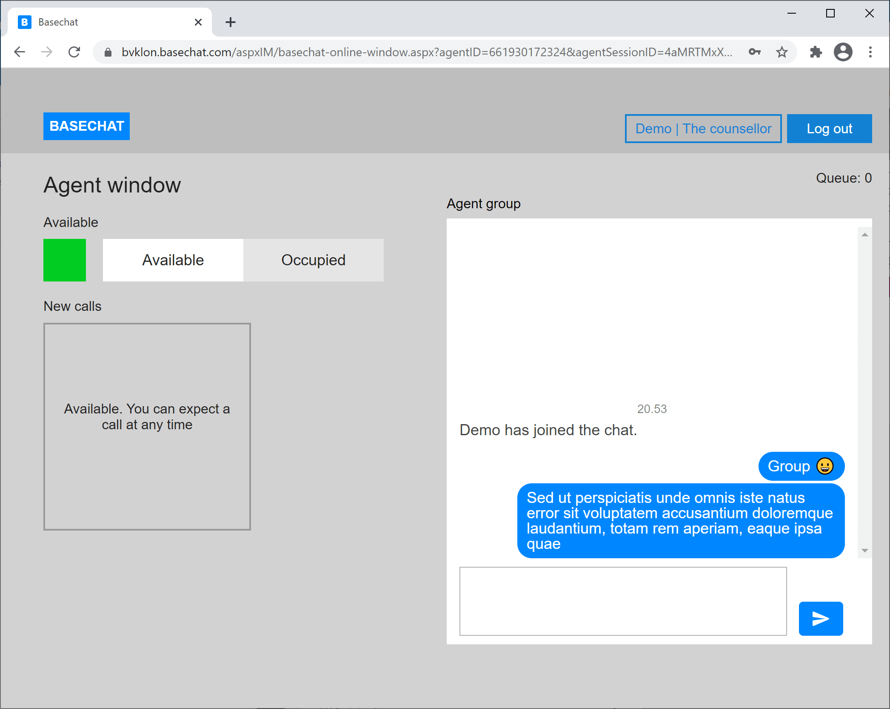Open Demo | The counsellor profile button
This screenshot has height=709, width=890.
pos(703,129)
